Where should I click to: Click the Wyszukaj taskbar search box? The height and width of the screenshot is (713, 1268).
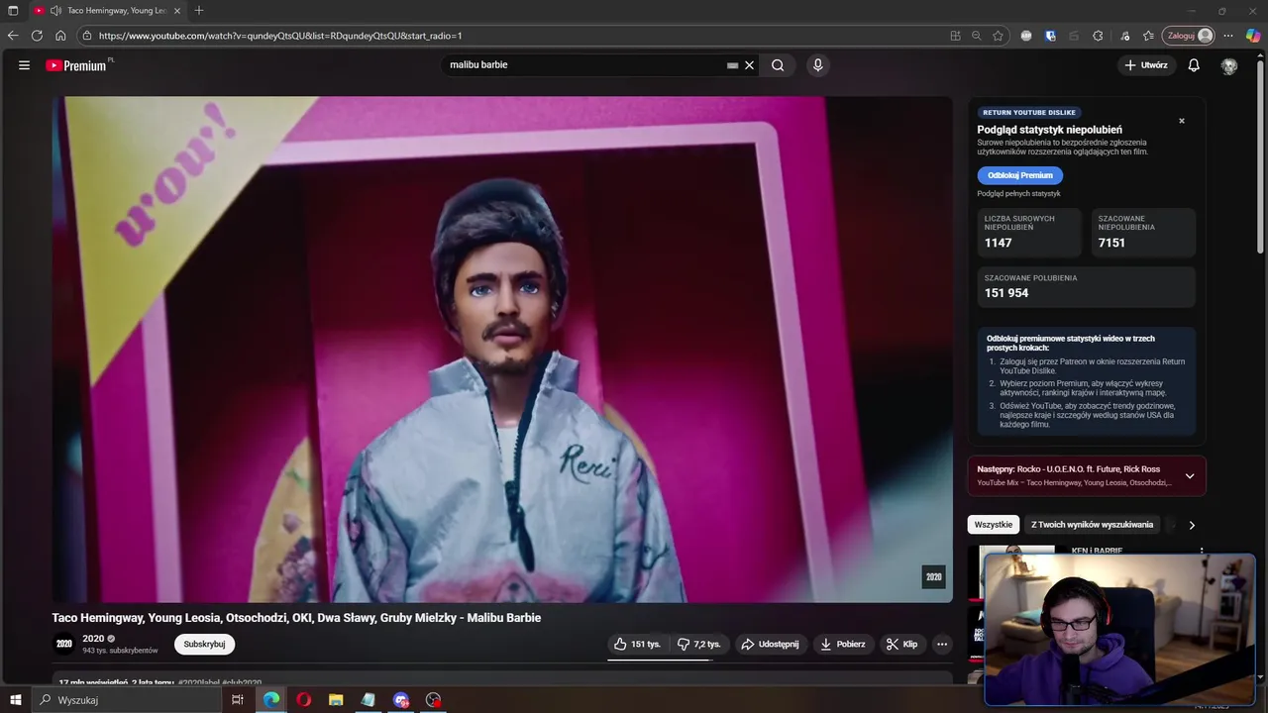(126, 700)
